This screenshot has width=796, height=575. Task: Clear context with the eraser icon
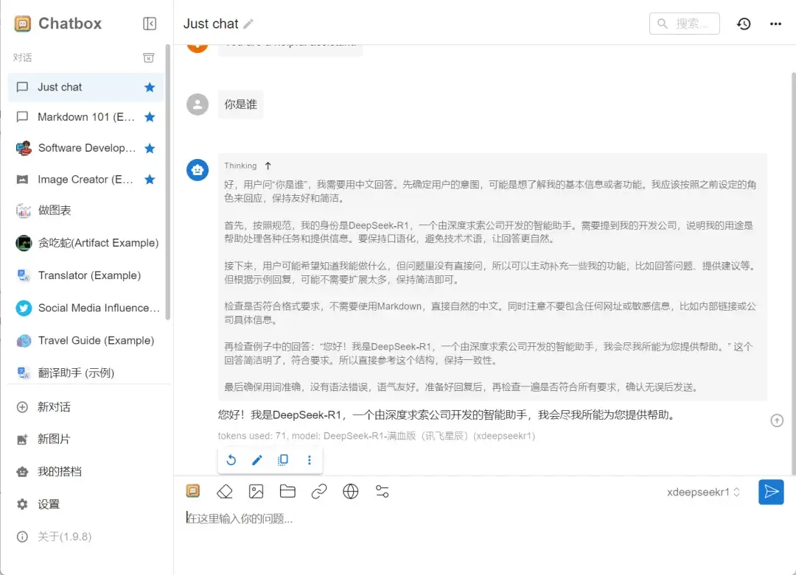224,491
